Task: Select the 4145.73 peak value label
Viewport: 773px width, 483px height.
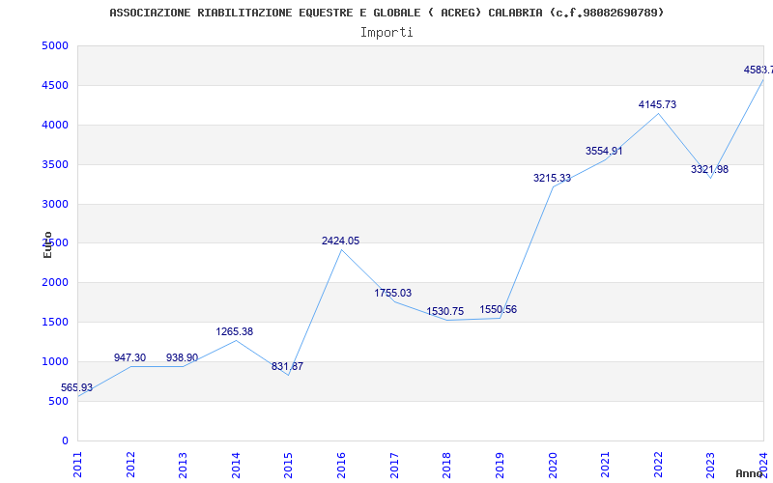Action: 657,104
